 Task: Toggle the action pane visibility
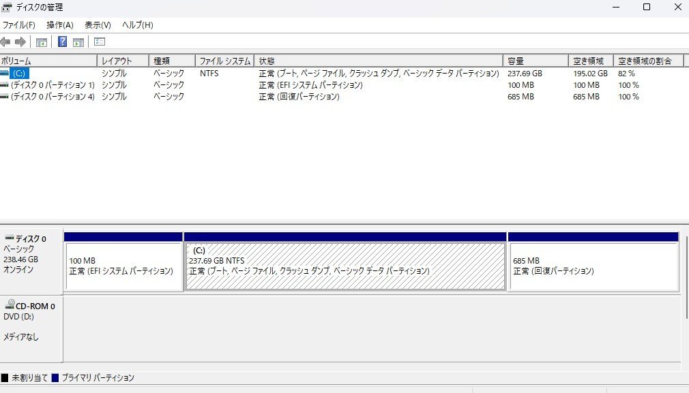click(78, 42)
